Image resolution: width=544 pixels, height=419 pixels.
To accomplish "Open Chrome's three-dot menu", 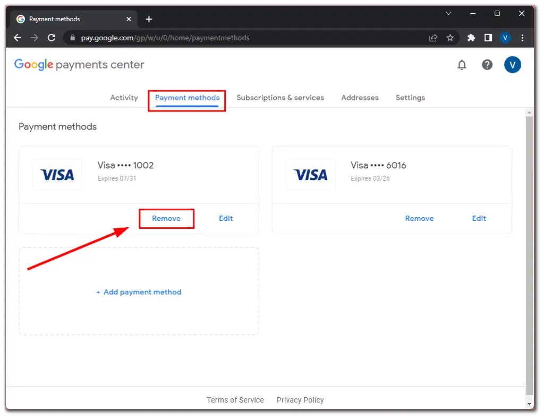I will pyautogui.click(x=522, y=38).
